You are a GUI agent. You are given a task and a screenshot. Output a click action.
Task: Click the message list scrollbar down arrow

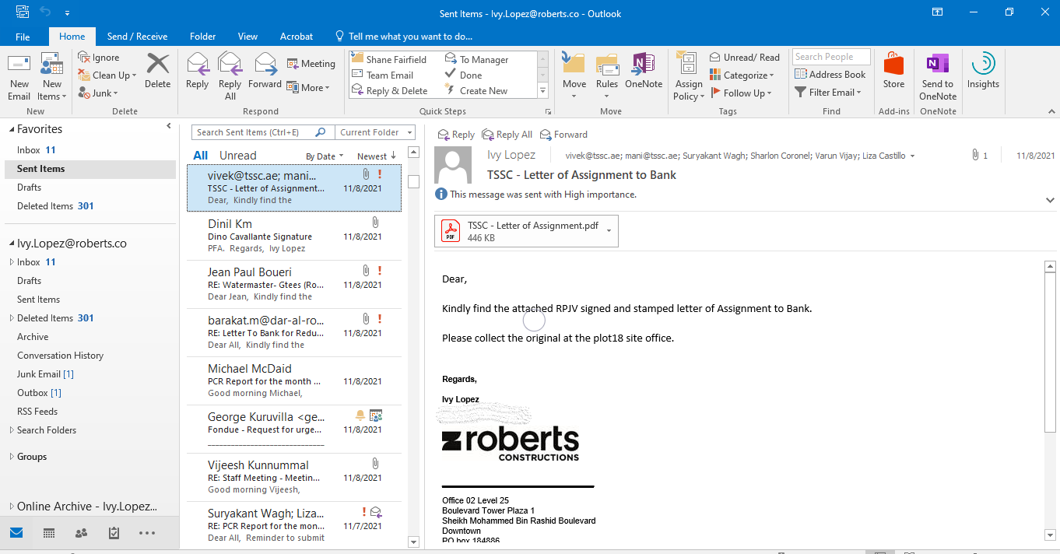point(413,542)
